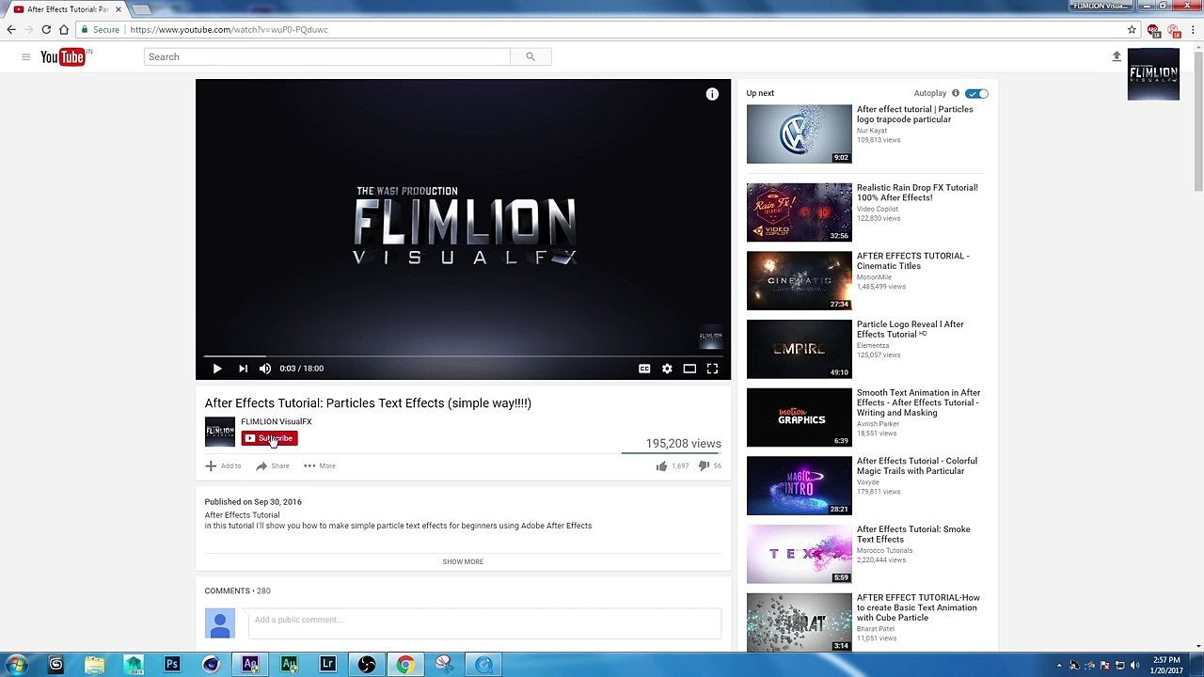The width and height of the screenshot is (1204, 677).
Task: Open the More actions menu
Action: coord(320,466)
